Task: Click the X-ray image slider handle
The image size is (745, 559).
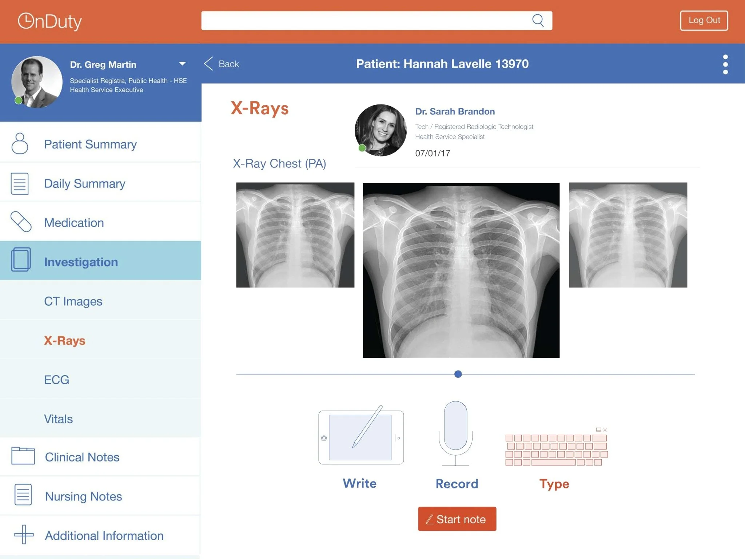Action: [458, 374]
